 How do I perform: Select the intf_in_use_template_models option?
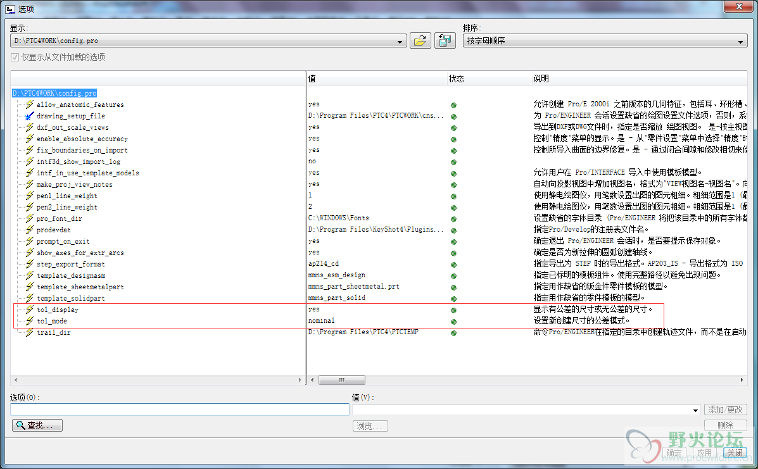point(88,173)
